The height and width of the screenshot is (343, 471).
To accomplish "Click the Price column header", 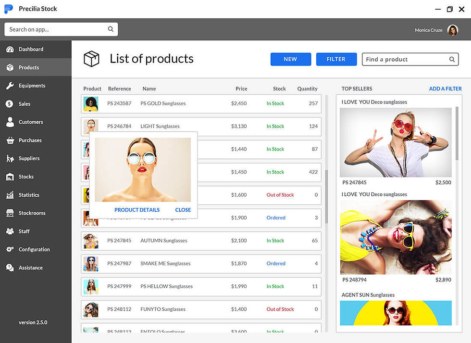I will click(x=241, y=89).
